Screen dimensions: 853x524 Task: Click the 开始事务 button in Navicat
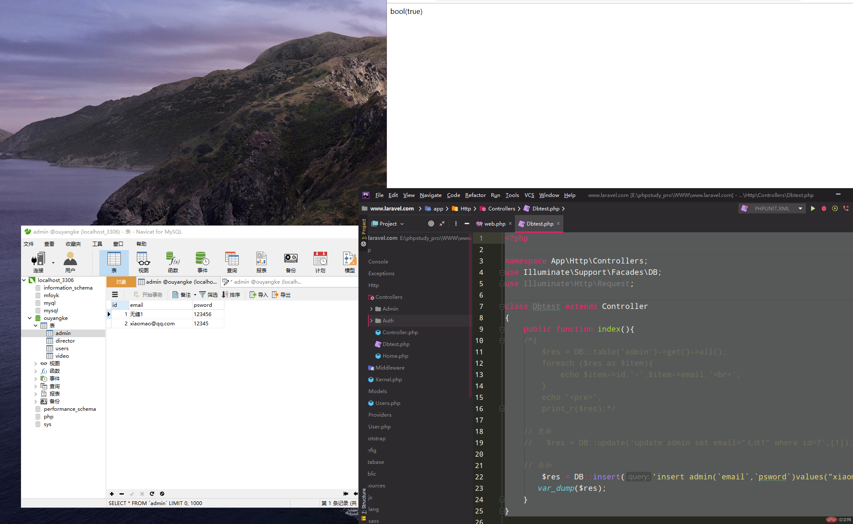click(148, 295)
